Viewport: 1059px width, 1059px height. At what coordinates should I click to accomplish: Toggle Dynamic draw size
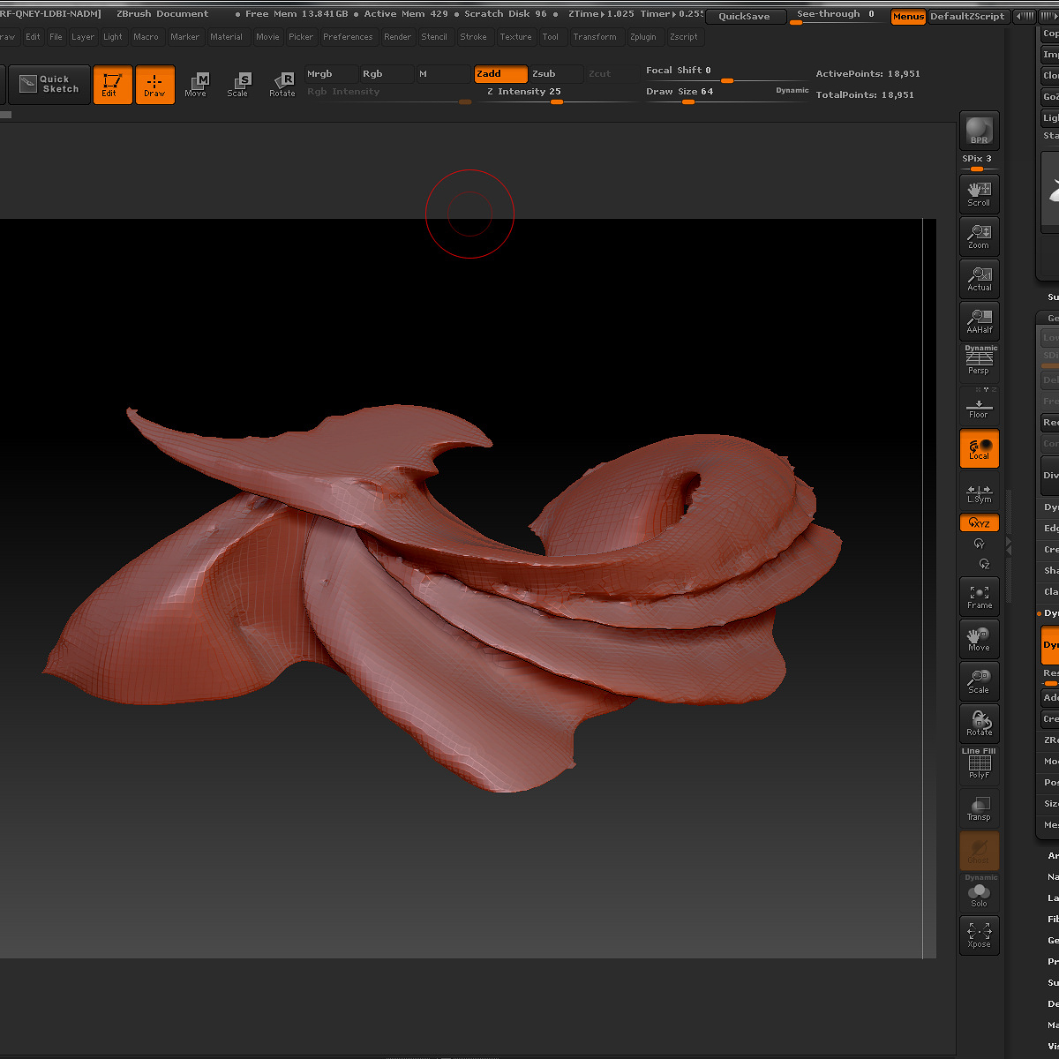pos(792,90)
